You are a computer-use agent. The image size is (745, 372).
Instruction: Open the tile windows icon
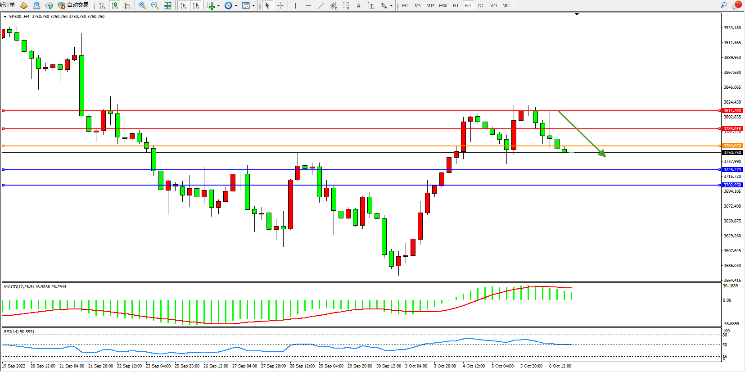coord(167,5)
